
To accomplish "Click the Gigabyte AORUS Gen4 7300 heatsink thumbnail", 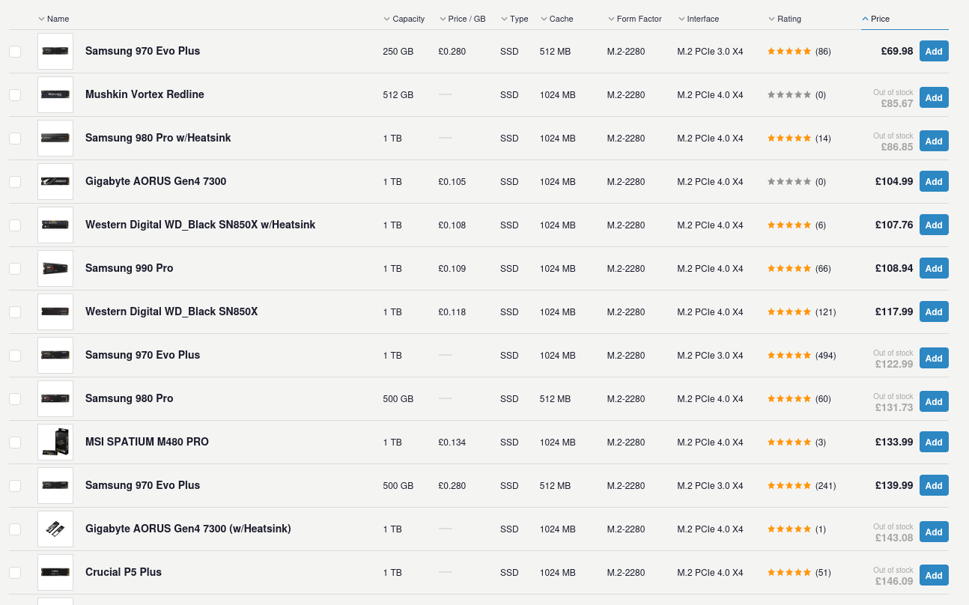I will coord(55,529).
